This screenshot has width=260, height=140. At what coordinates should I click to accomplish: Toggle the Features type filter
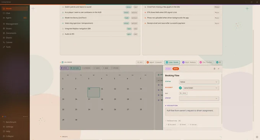point(75,68)
